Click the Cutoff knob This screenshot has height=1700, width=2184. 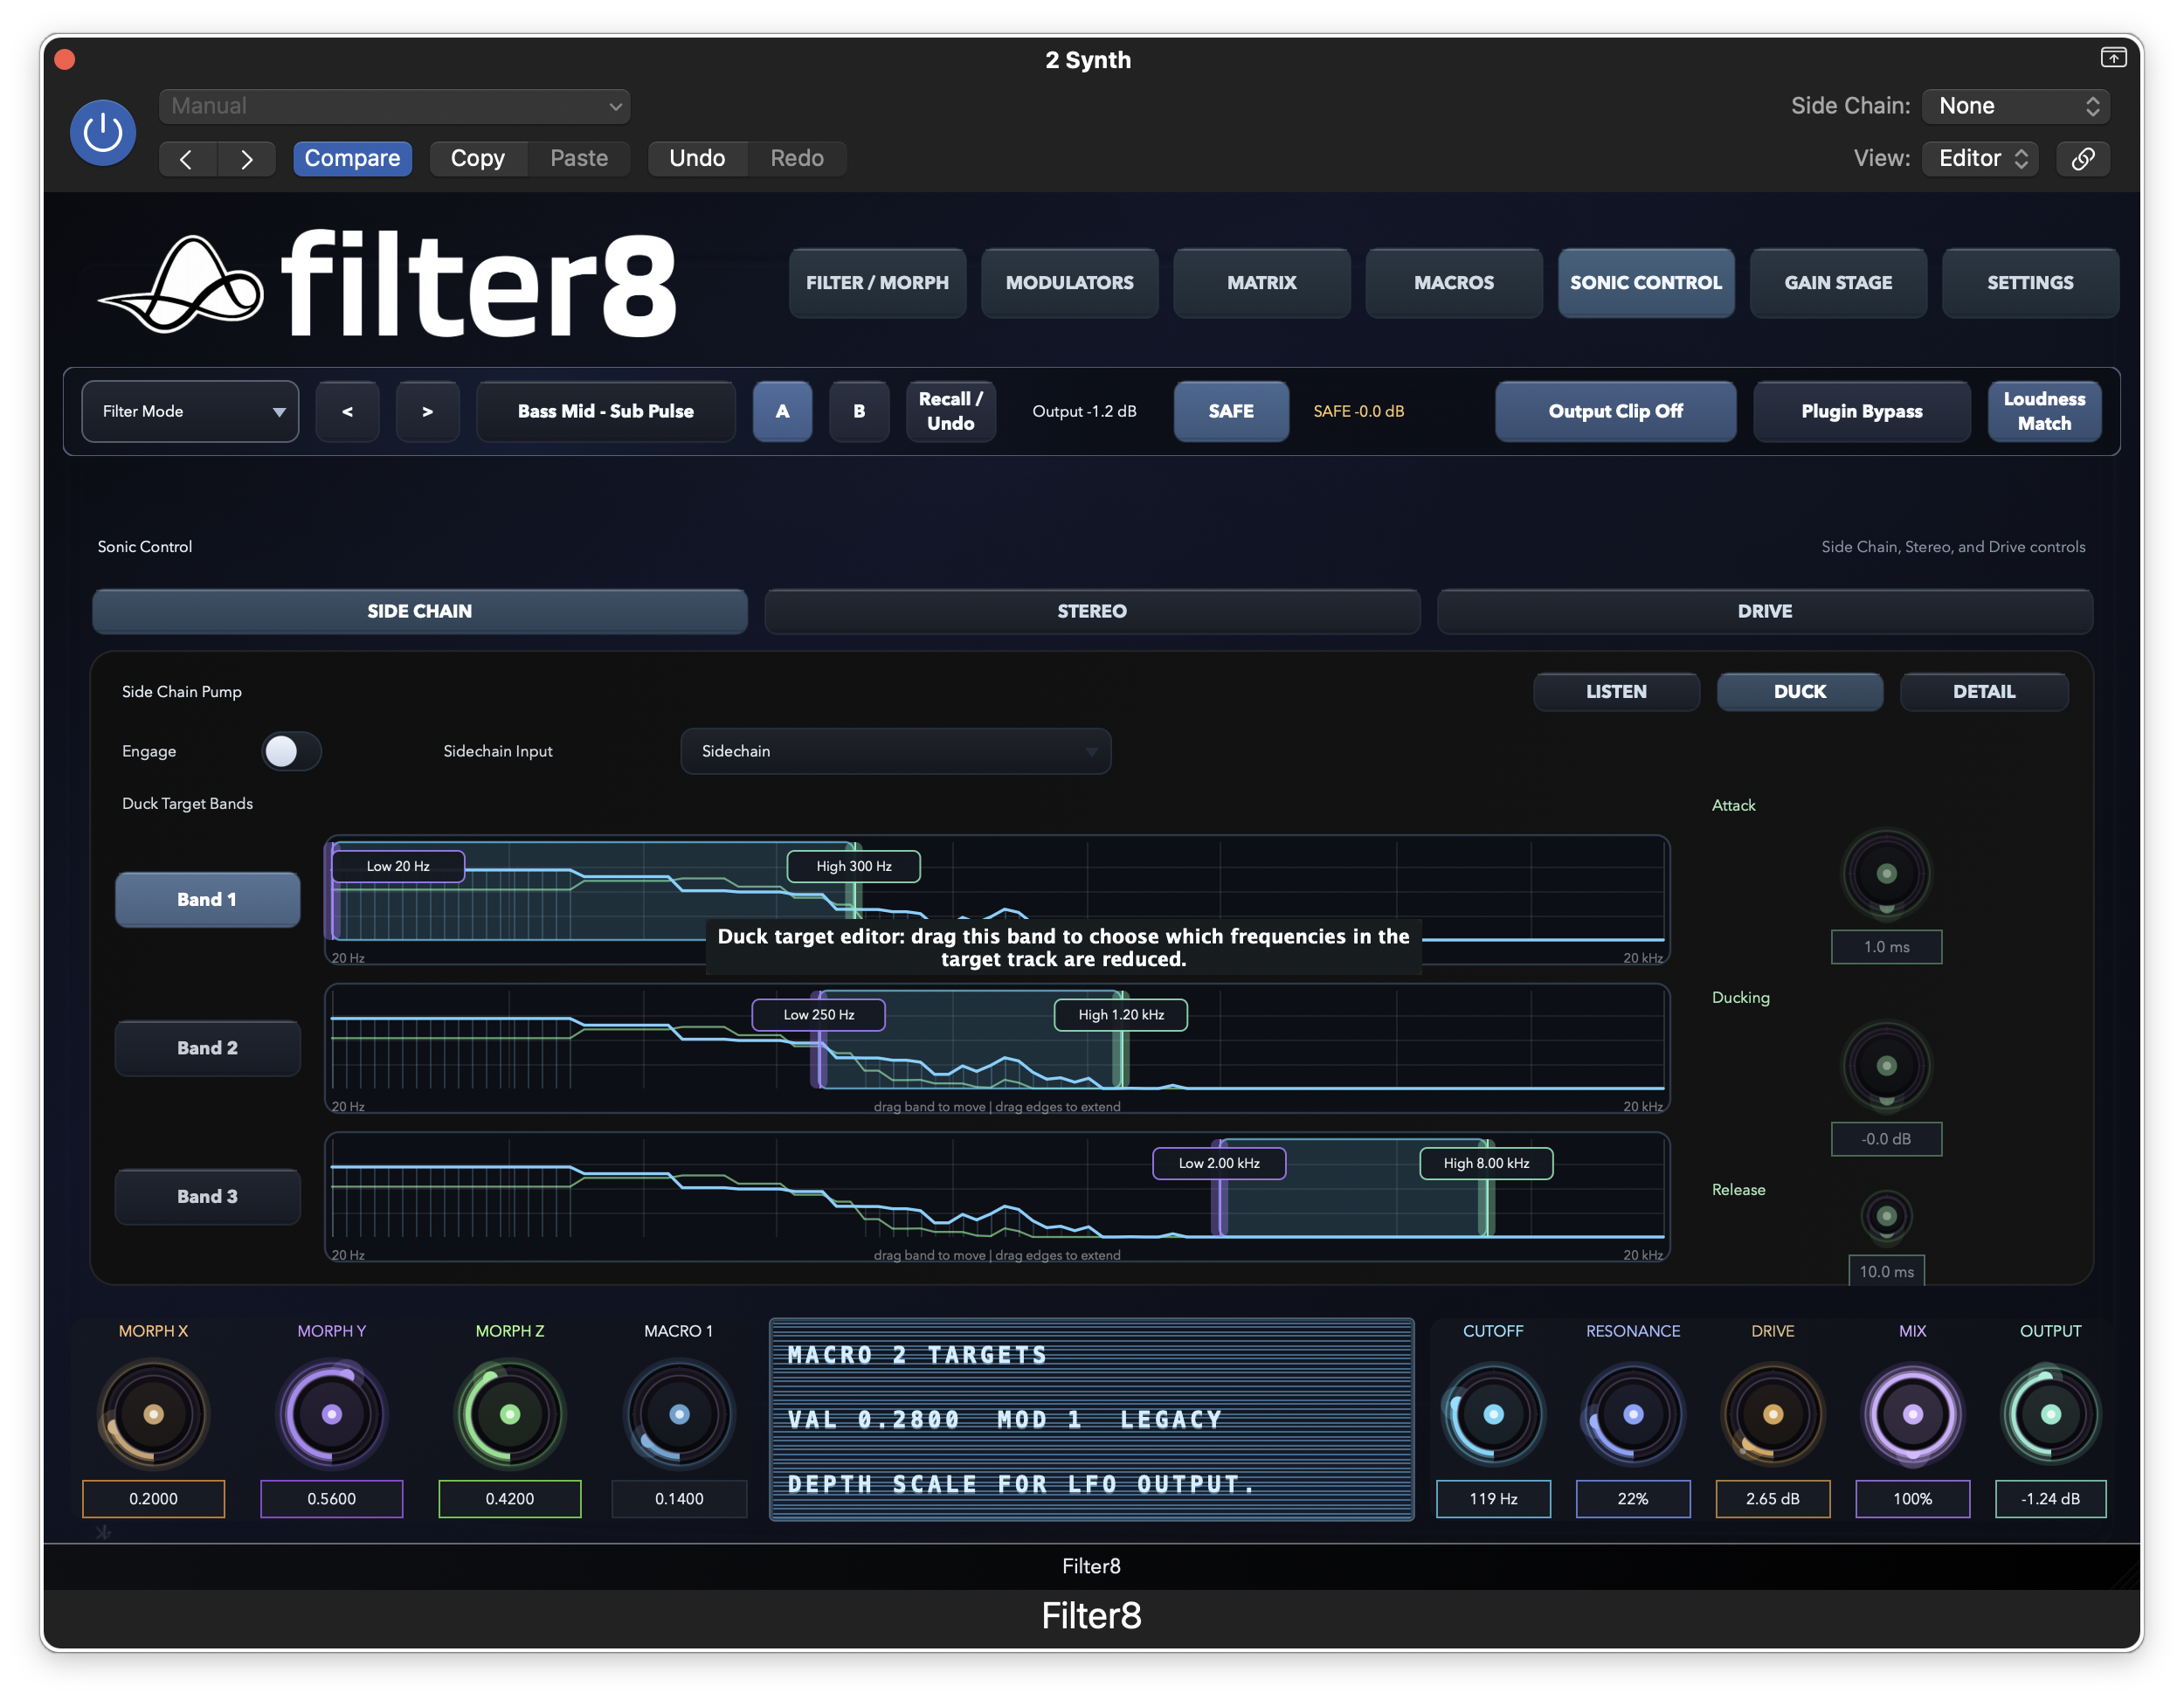[x=1493, y=1414]
